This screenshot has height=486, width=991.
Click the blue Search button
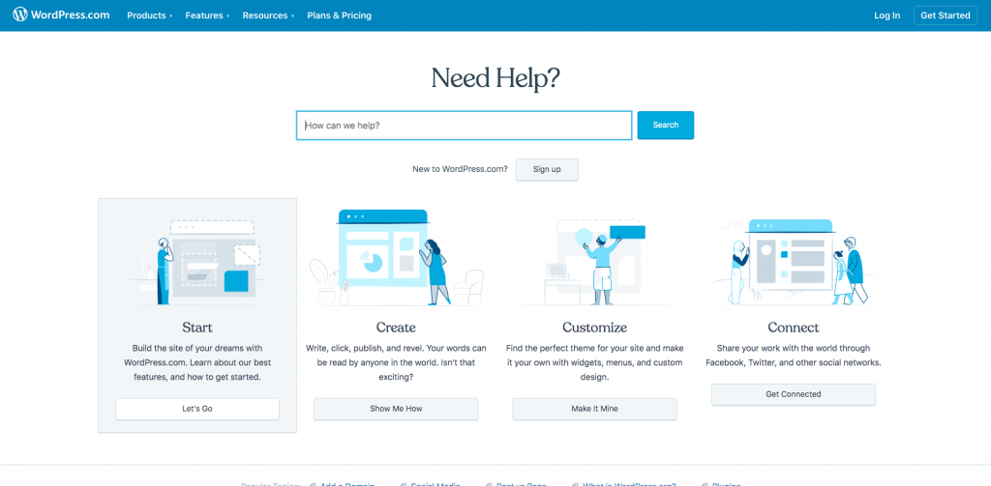[666, 125]
